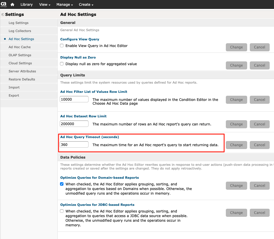
Task: Click Change button for Ad Hoc Query Timeout
Action: tap(236, 145)
